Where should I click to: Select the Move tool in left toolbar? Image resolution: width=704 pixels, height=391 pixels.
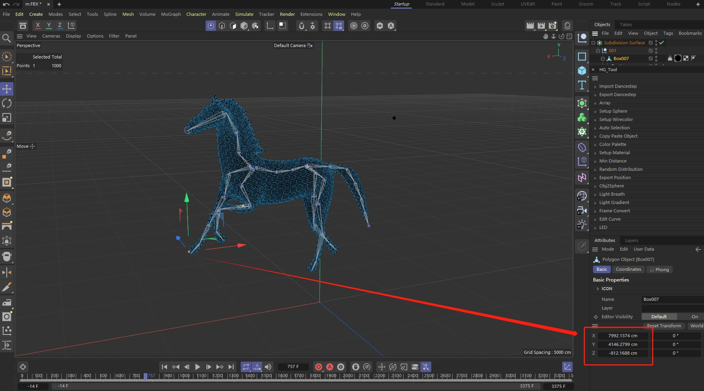[7, 89]
